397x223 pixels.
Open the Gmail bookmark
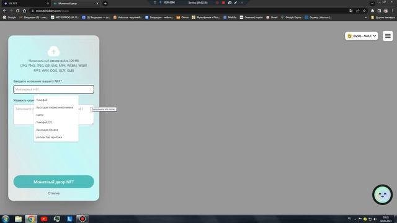click(x=272, y=17)
